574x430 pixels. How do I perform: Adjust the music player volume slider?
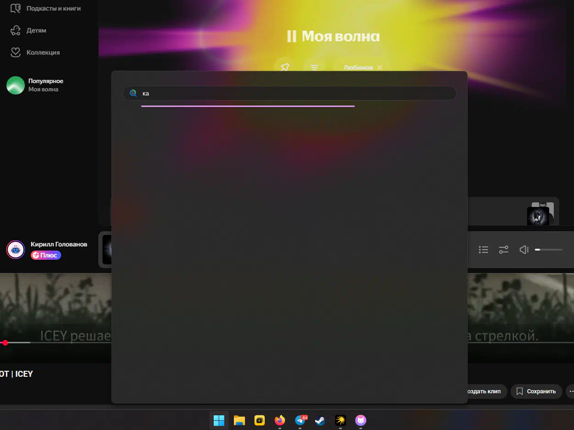(549, 250)
